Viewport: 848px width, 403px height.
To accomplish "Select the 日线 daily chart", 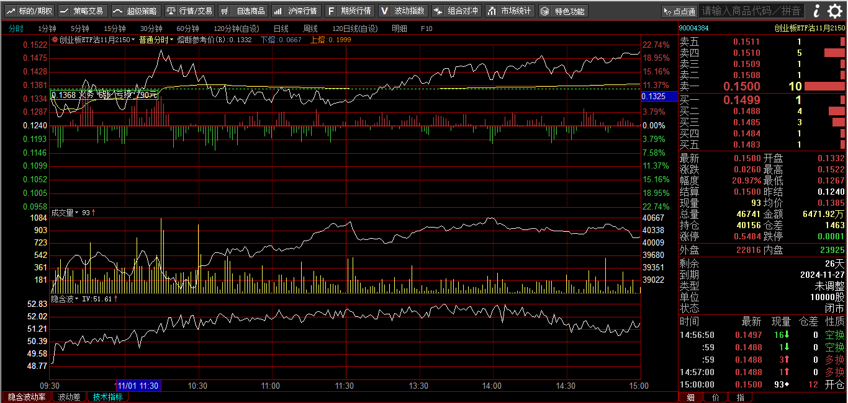I will 281,29.
